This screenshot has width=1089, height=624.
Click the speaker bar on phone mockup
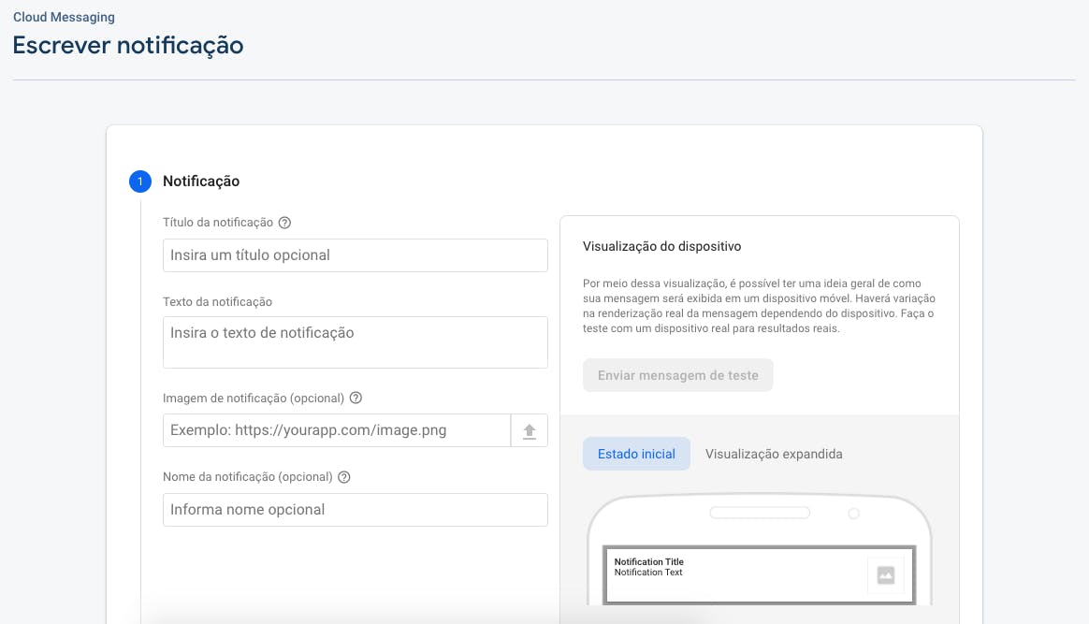(759, 512)
